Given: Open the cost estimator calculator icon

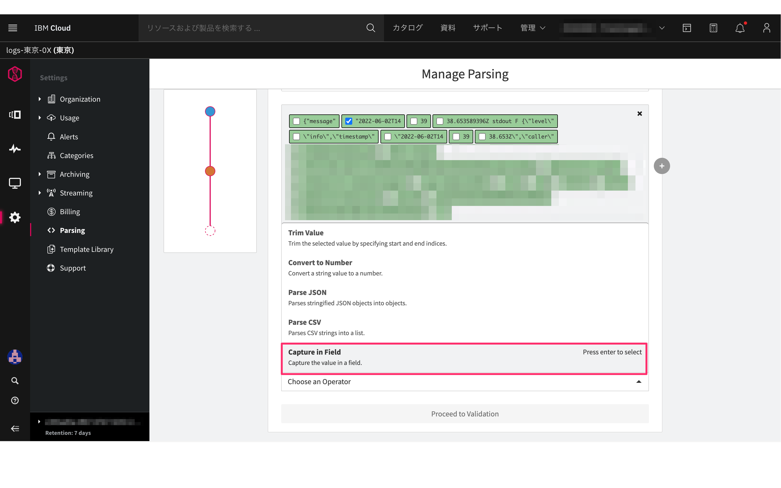Looking at the screenshot, I should (713, 28).
